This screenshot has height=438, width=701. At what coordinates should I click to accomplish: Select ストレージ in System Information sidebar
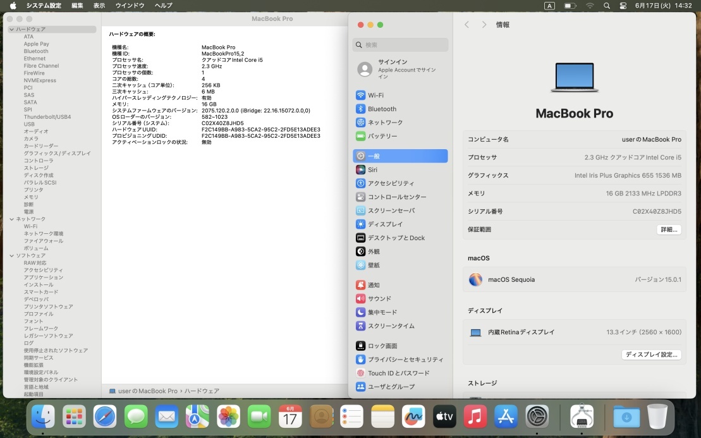pyautogui.click(x=36, y=168)
